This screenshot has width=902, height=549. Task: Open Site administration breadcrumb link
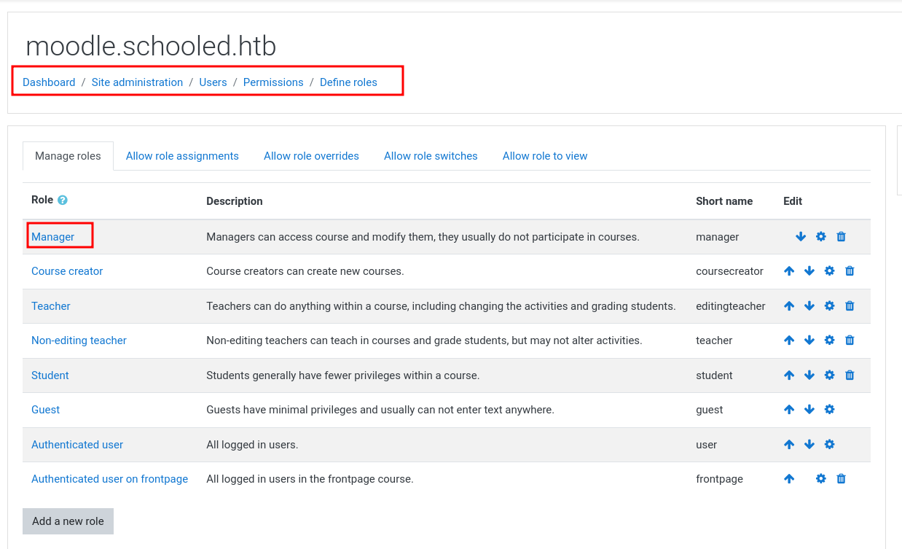click(137, 82)
